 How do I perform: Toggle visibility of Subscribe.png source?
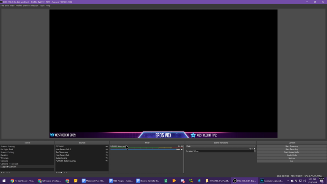[106, 158]
